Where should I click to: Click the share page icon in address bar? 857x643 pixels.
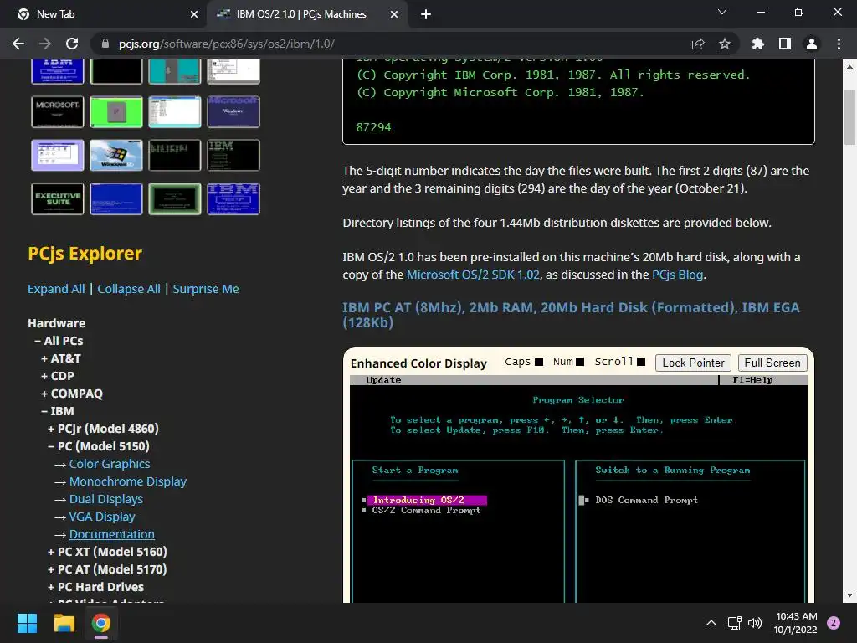[698, 44]
